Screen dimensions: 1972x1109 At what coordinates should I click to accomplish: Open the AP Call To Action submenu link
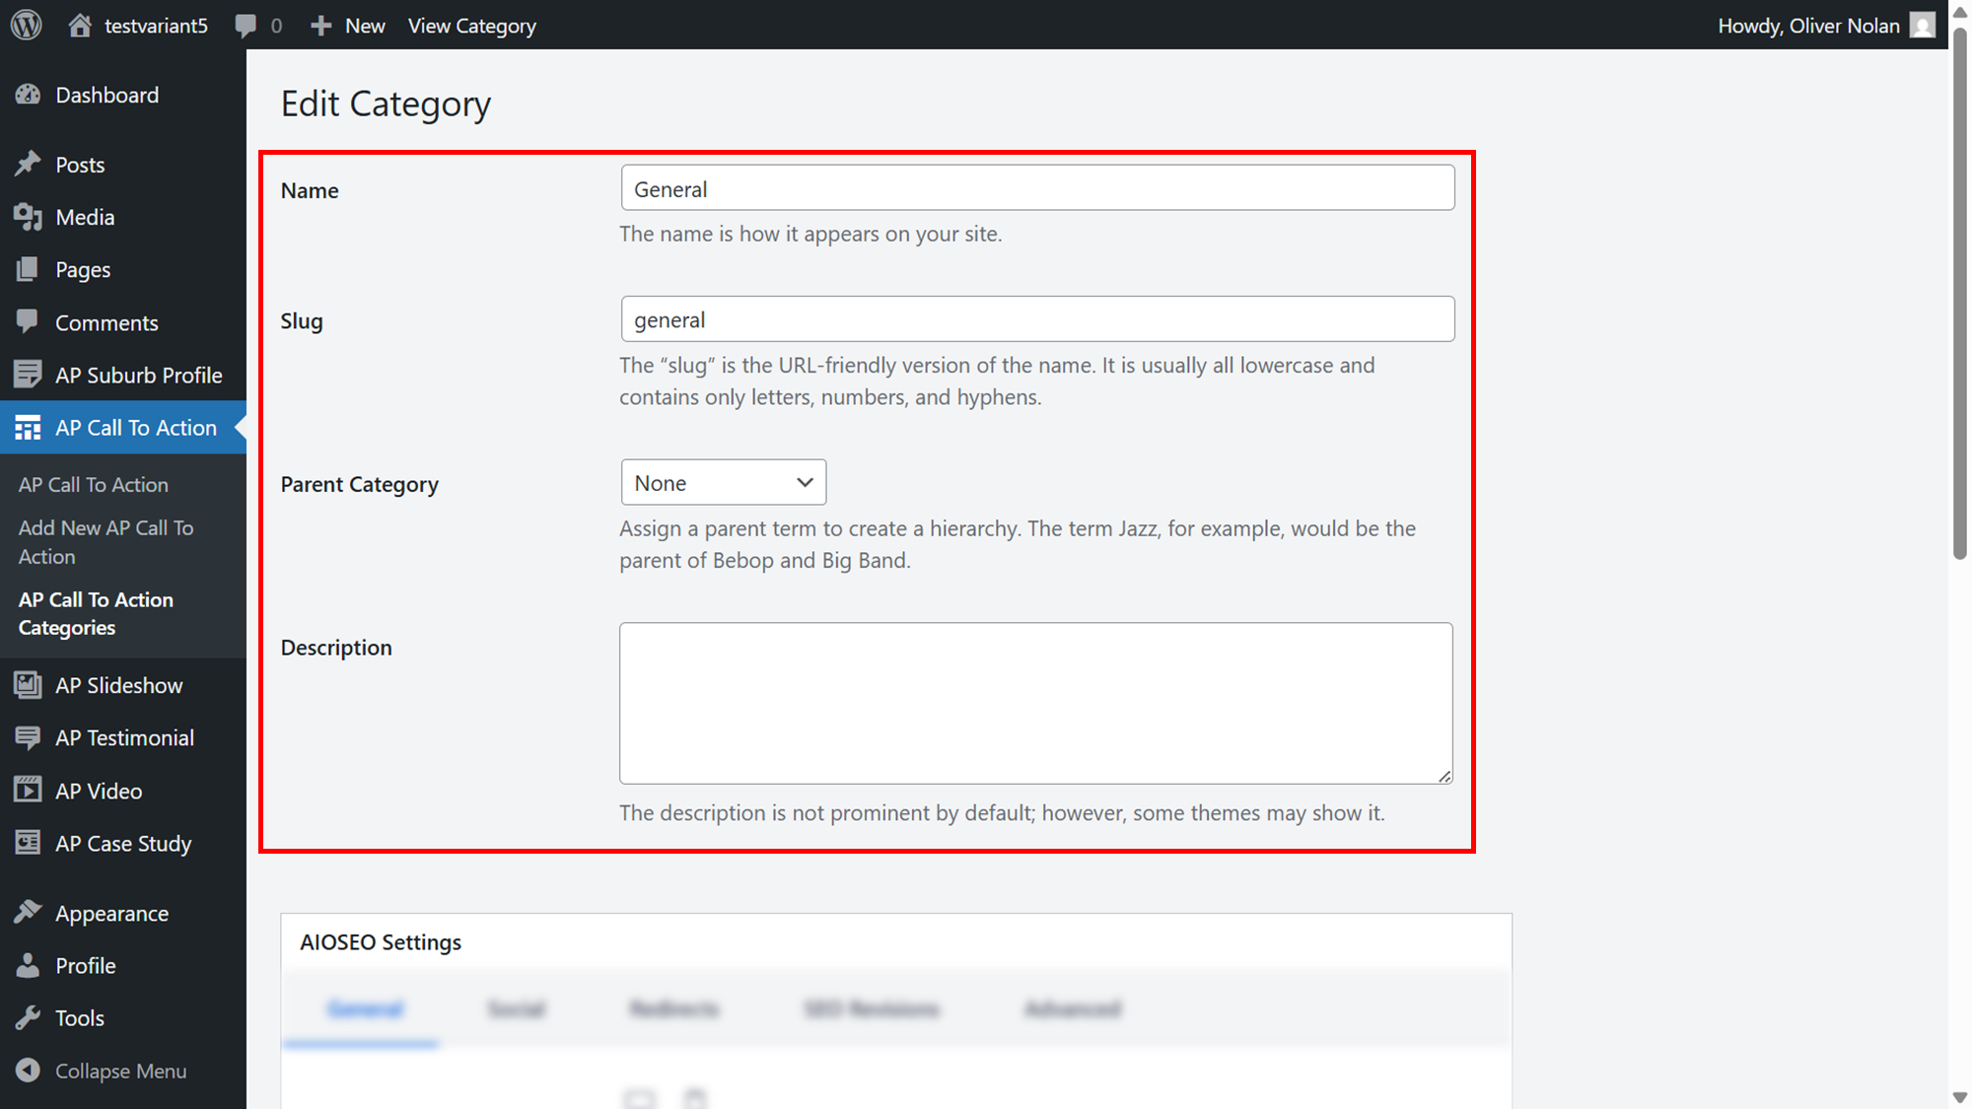[94, 484]
